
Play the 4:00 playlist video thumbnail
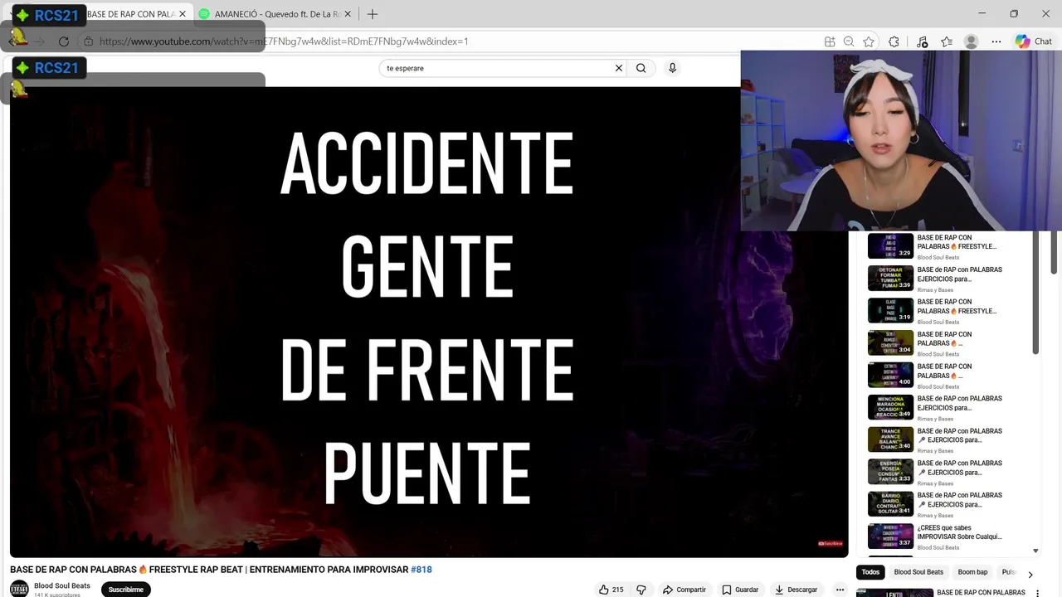[x=890, y=375]
